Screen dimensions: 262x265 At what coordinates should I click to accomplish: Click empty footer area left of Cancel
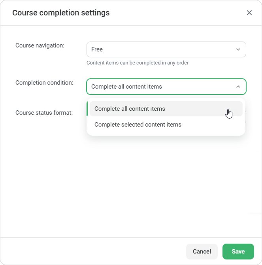click(x=91, y=251)
